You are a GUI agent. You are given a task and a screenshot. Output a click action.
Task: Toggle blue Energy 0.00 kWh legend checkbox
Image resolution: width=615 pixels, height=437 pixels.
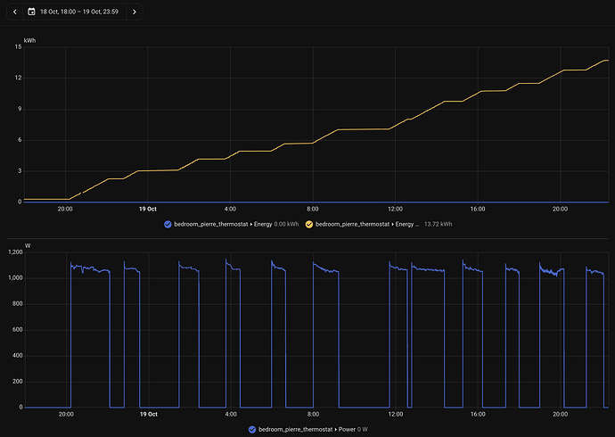[x=168, y=225]
